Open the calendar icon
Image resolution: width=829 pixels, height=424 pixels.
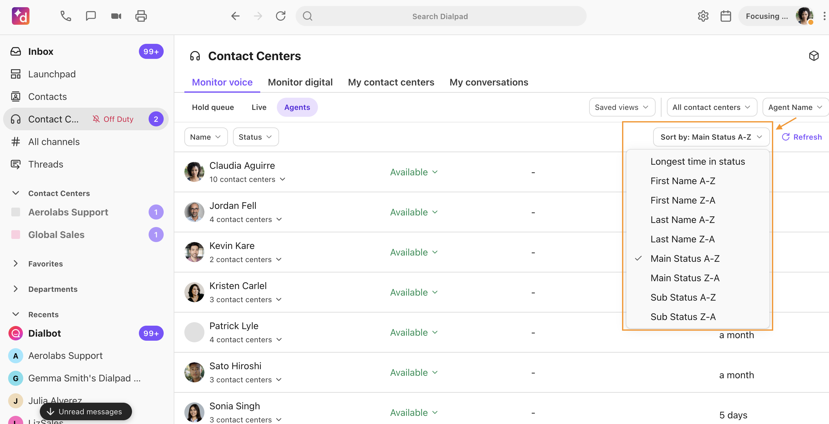click(726, 16)
